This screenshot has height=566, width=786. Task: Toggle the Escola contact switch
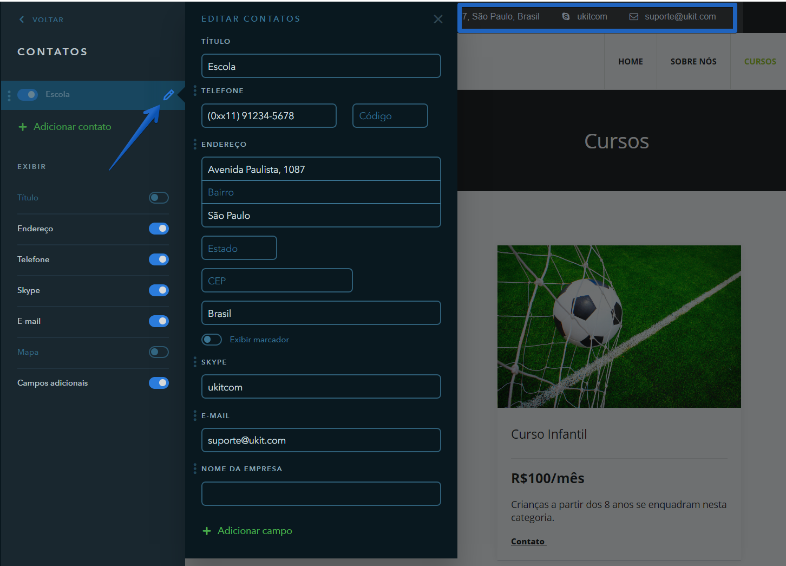[28, 95]
